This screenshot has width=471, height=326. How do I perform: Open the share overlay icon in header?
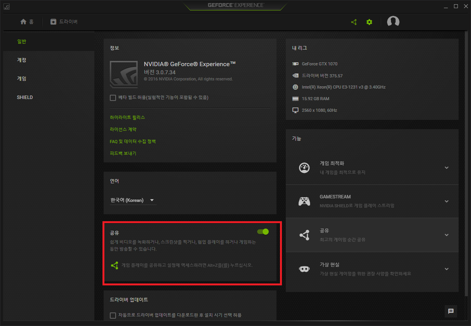(x=354, y=22)
